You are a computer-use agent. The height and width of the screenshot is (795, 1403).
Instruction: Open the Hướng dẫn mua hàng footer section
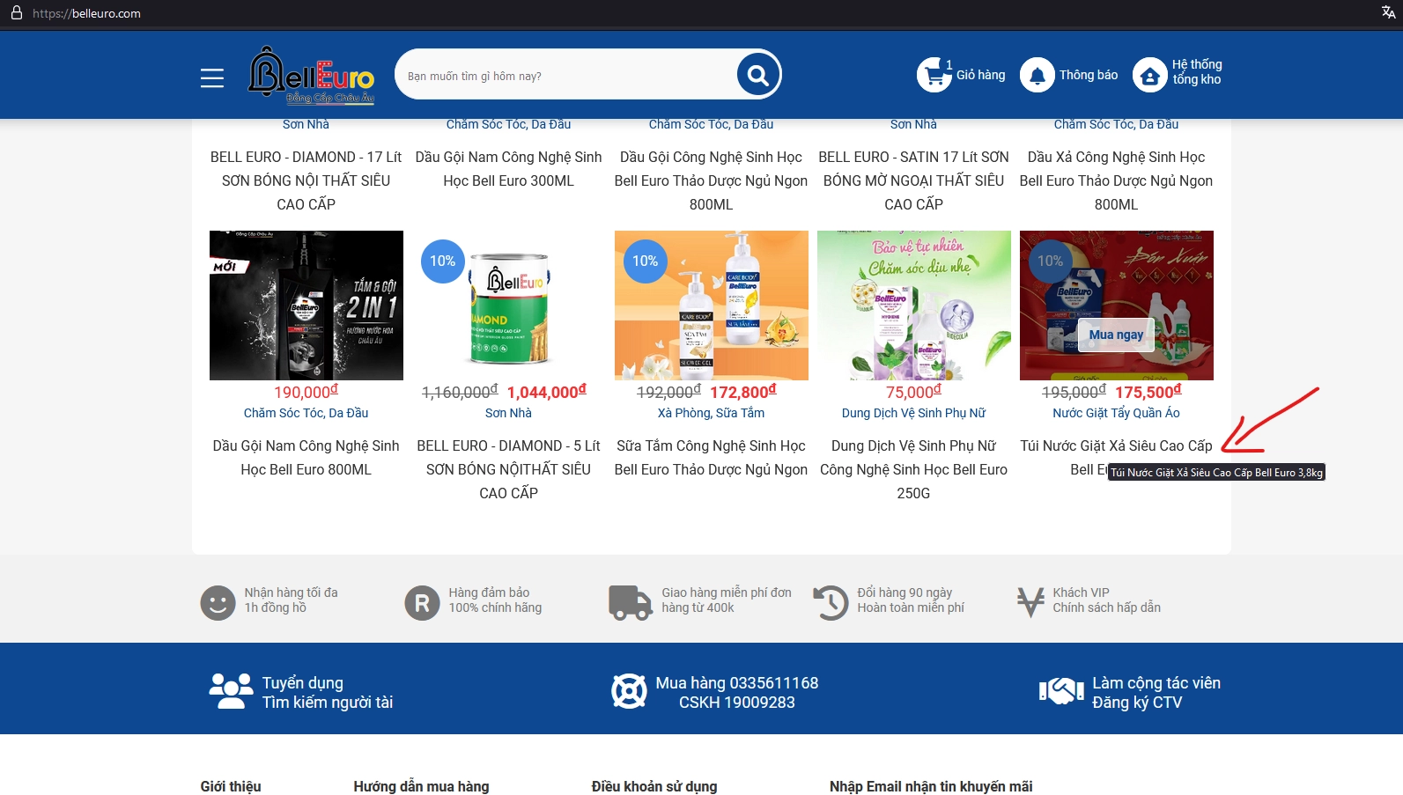[x=421, y=786]
